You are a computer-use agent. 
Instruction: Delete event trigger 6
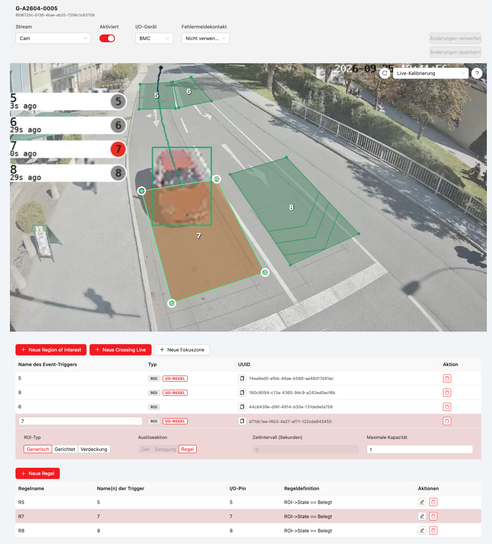[x=447, y=407]
